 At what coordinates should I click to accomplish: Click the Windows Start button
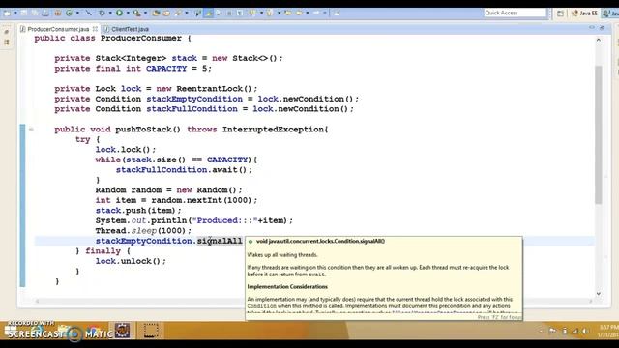coord(11,331)
